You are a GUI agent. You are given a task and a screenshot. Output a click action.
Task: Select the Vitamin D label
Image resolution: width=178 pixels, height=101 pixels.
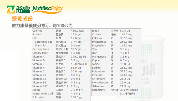coord(39,60)
